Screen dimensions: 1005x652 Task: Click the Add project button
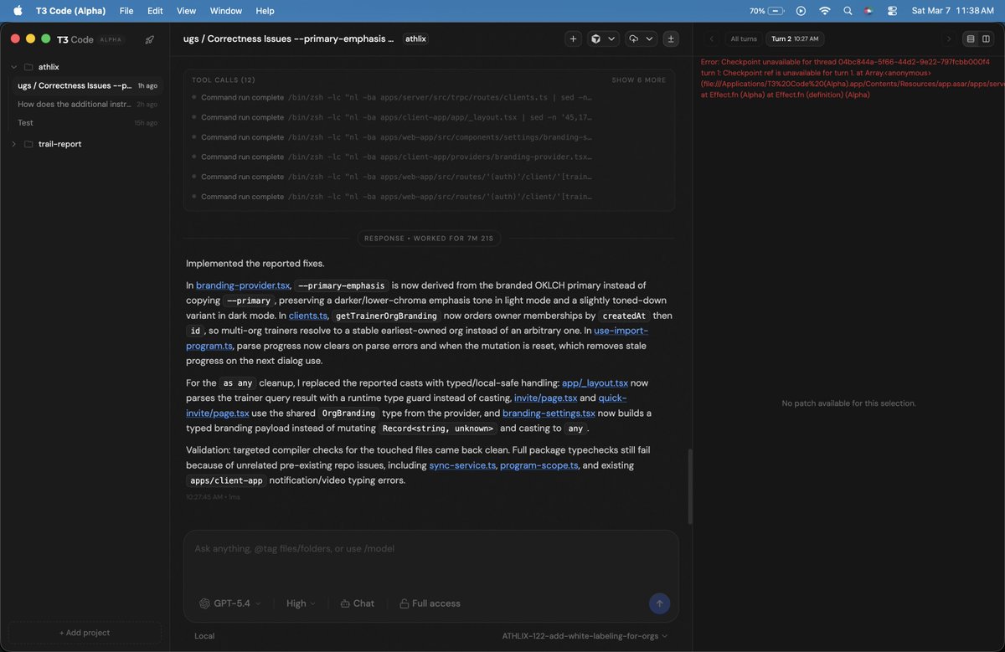84,633
